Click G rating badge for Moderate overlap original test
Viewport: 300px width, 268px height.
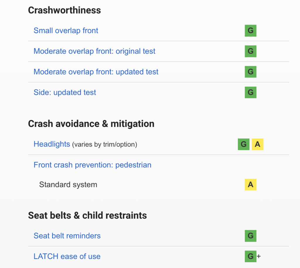pos(250,51)
